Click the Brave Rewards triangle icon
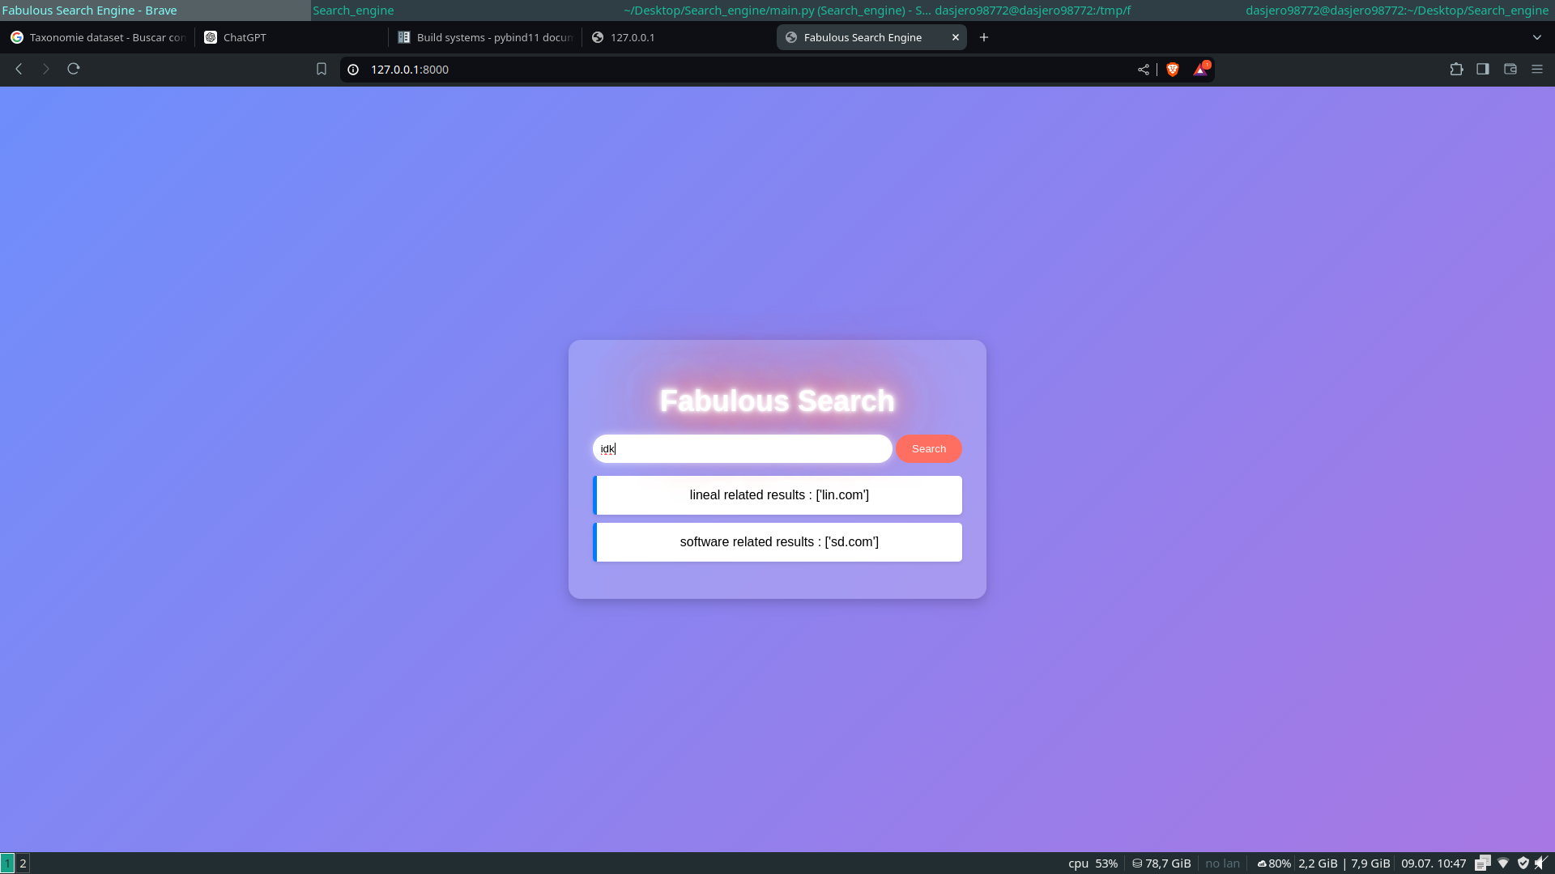The width and height of the screenshot is (1555, 874). click(1200, 70)
